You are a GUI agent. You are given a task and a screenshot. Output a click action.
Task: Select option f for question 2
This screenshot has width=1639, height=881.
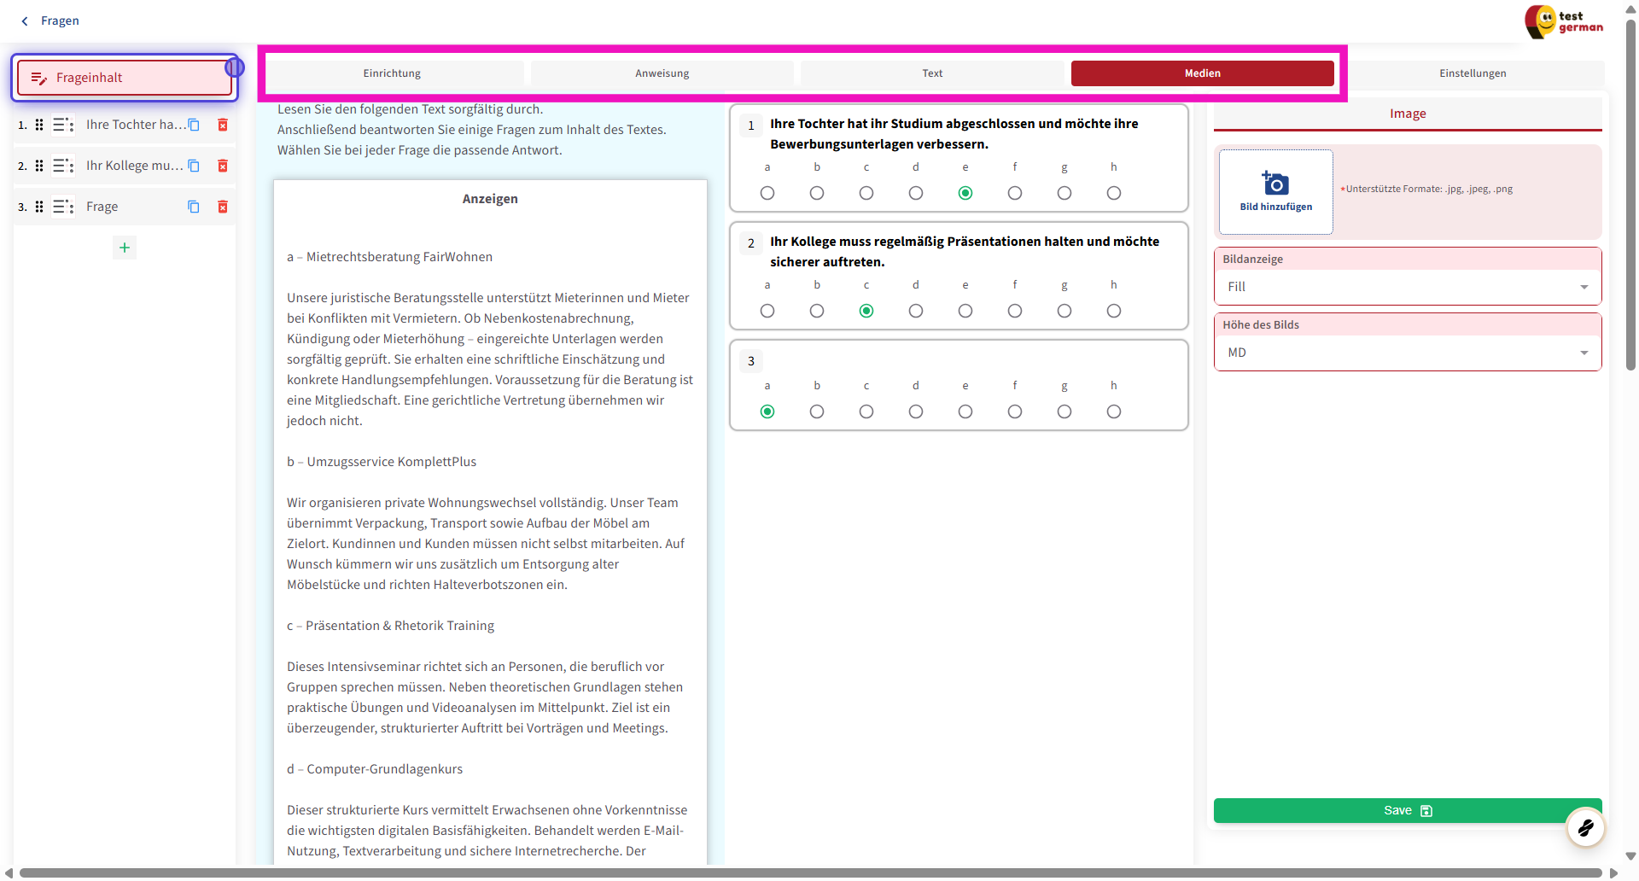(1015, 311)
